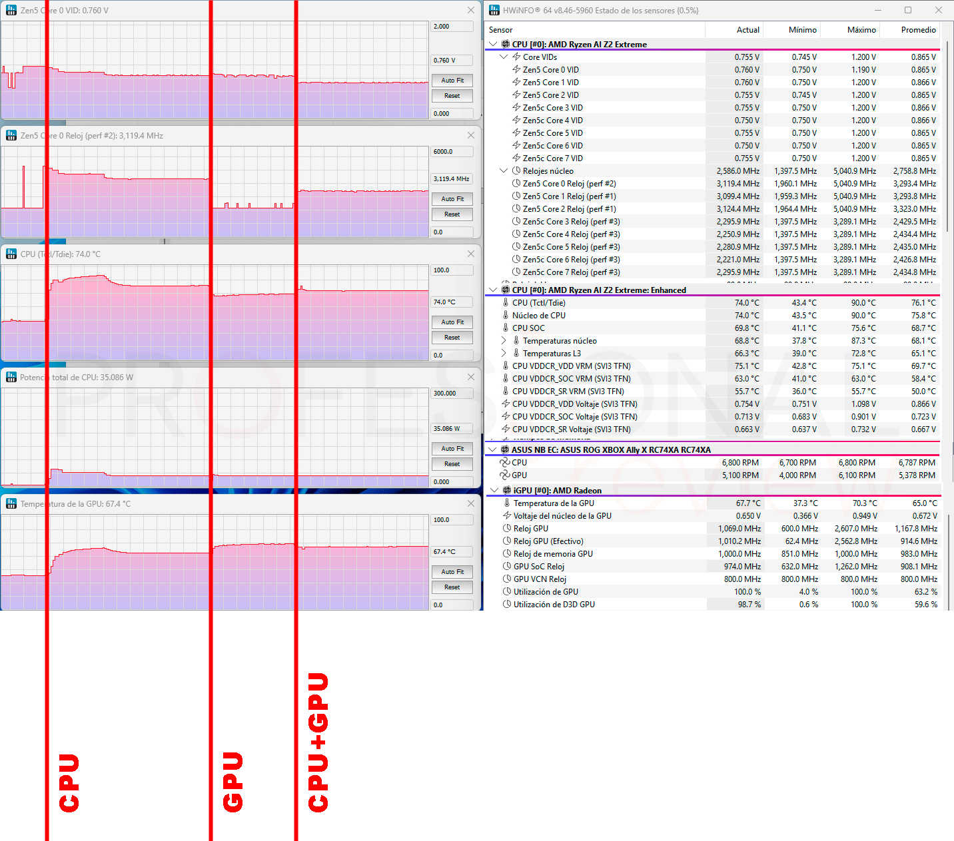
Task: Collapse the ASUS NB EC sensor group
Action: point(493,450)
